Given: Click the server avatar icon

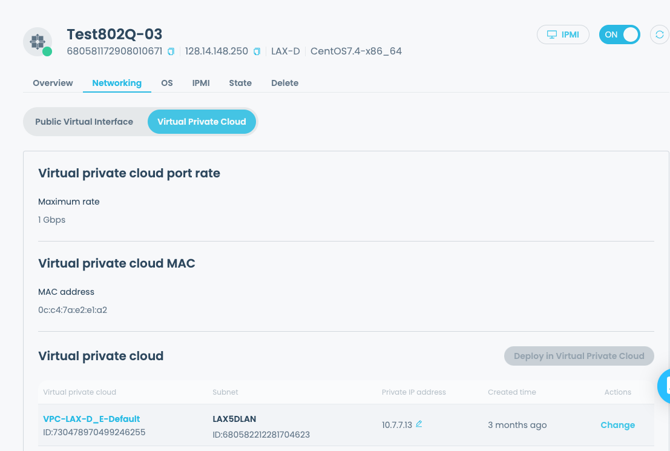Looking at the screenshot, I should [38, 42].
